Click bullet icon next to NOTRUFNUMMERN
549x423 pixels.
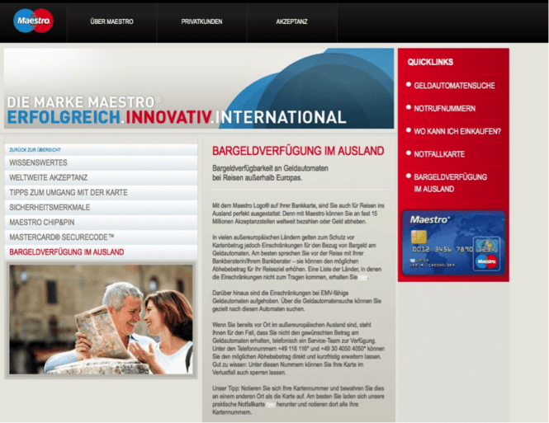[409, 107]
